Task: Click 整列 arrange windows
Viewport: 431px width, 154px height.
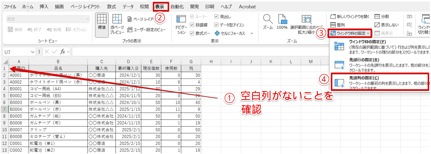Action: pyautogui.click(x=337, y=25)
